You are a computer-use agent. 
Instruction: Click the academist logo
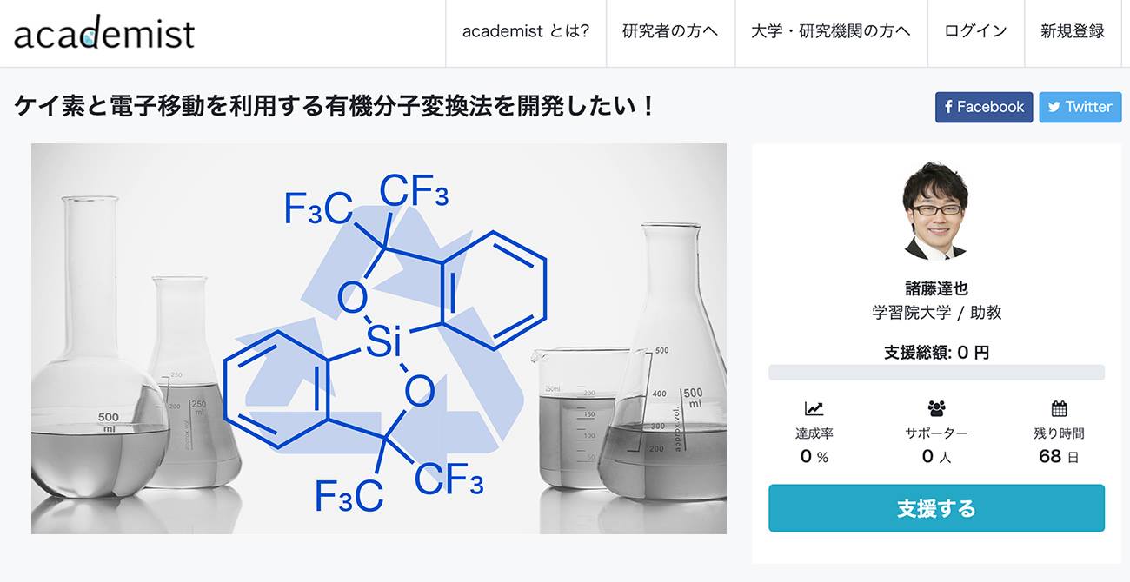click(104, 33)
